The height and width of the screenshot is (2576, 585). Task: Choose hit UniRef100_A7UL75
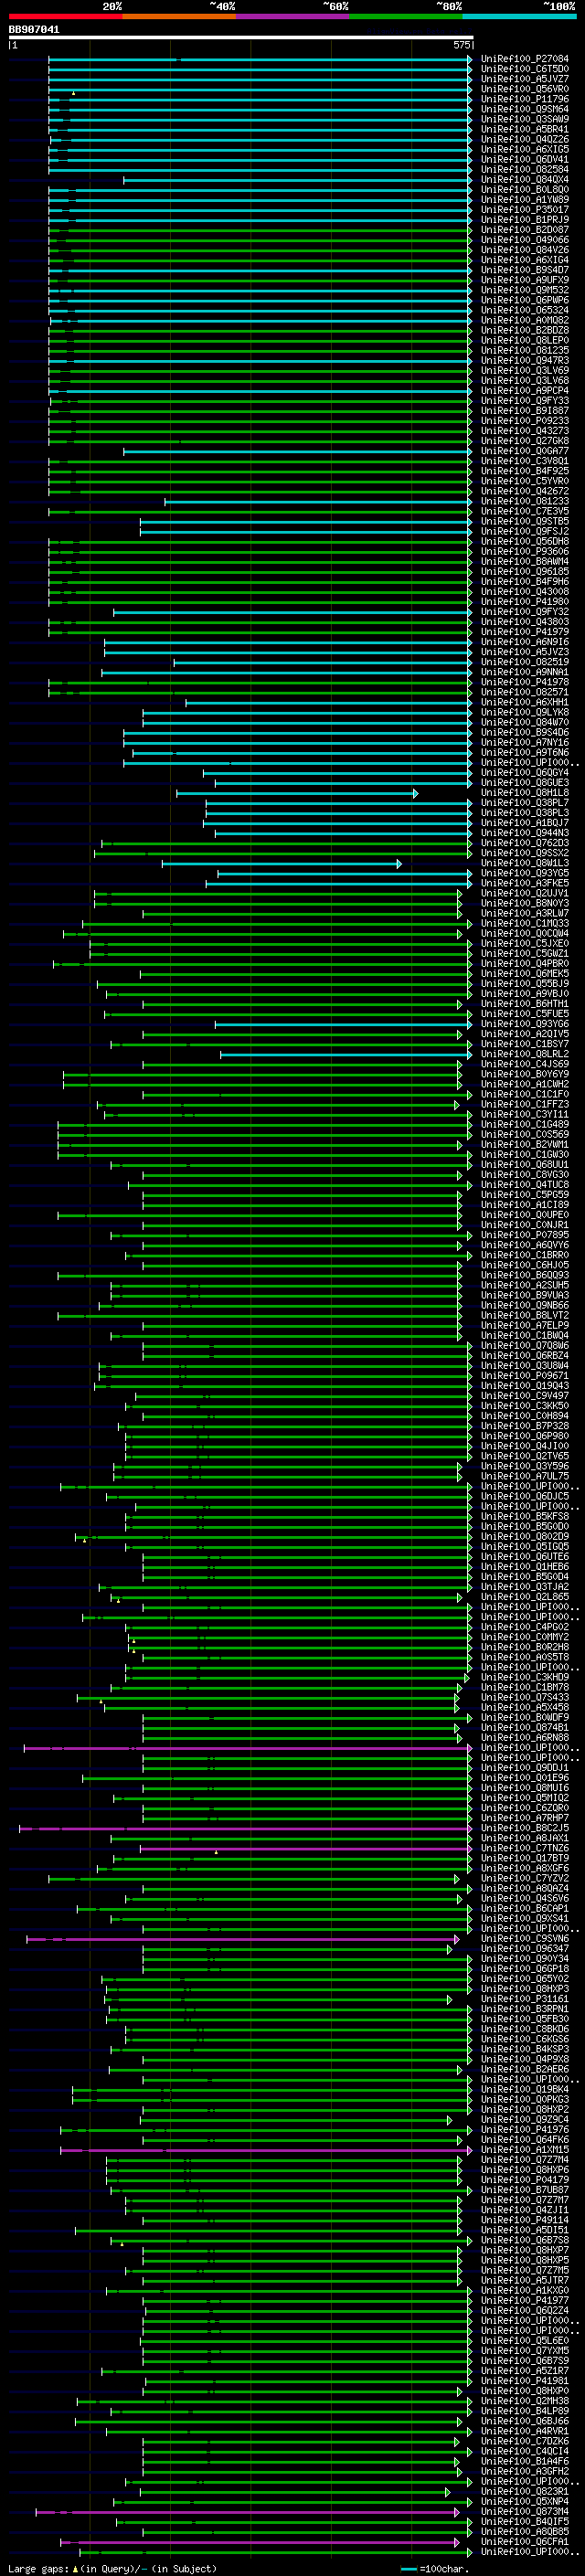(525, 1477)
